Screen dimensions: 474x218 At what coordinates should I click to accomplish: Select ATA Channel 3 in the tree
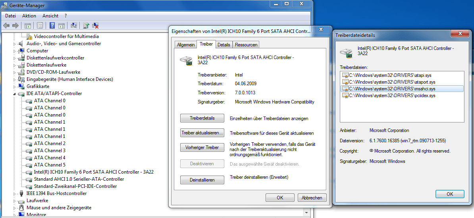[x=50, y=151]
